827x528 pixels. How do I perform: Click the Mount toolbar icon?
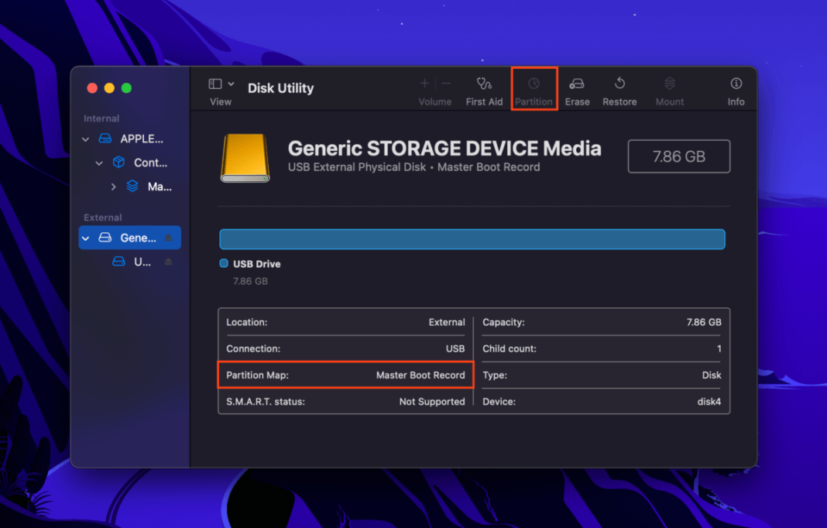(669, 89)
